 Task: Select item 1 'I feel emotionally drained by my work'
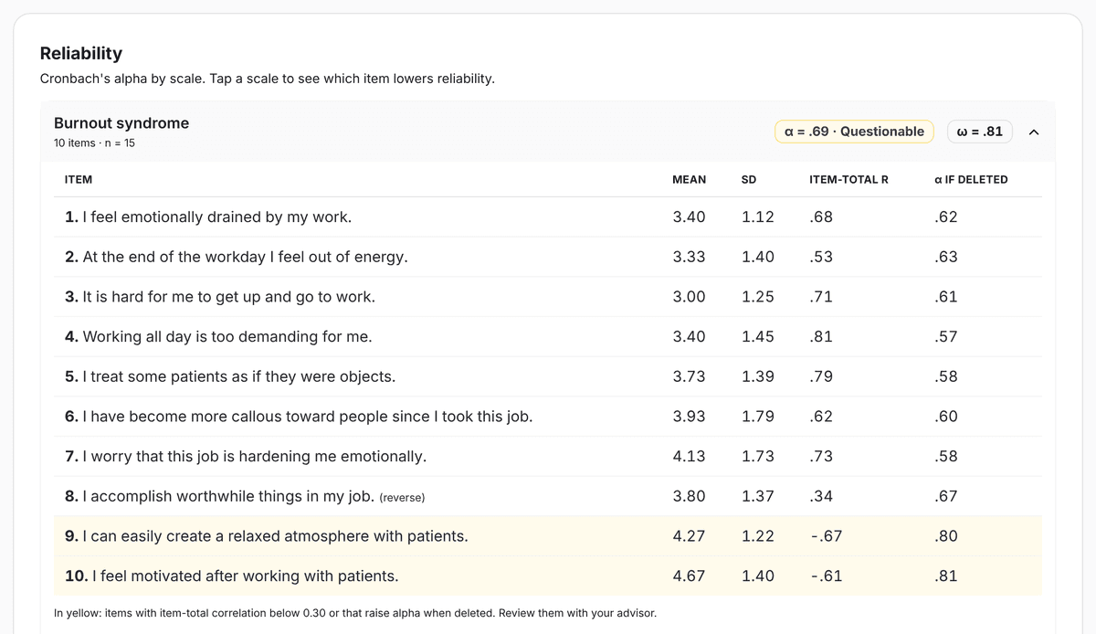(x=546, y=217)
